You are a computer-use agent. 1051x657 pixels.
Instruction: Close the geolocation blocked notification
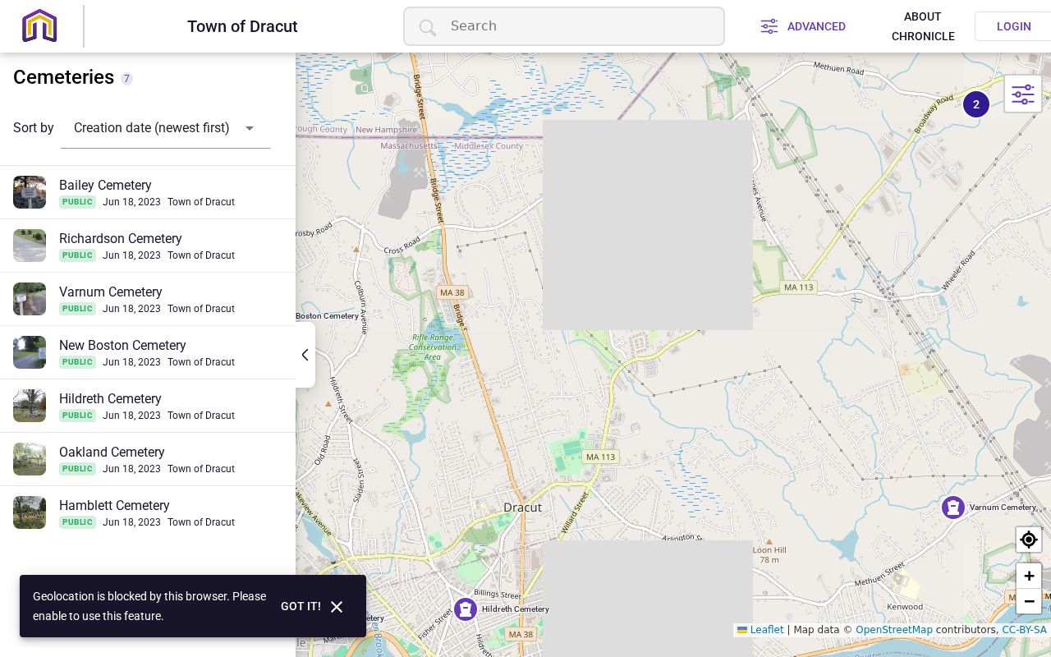click(337, 607)
